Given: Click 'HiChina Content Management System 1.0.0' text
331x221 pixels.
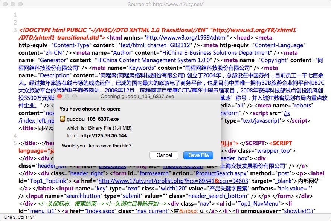Looking at the screenshot, I should tap(153, 60).
